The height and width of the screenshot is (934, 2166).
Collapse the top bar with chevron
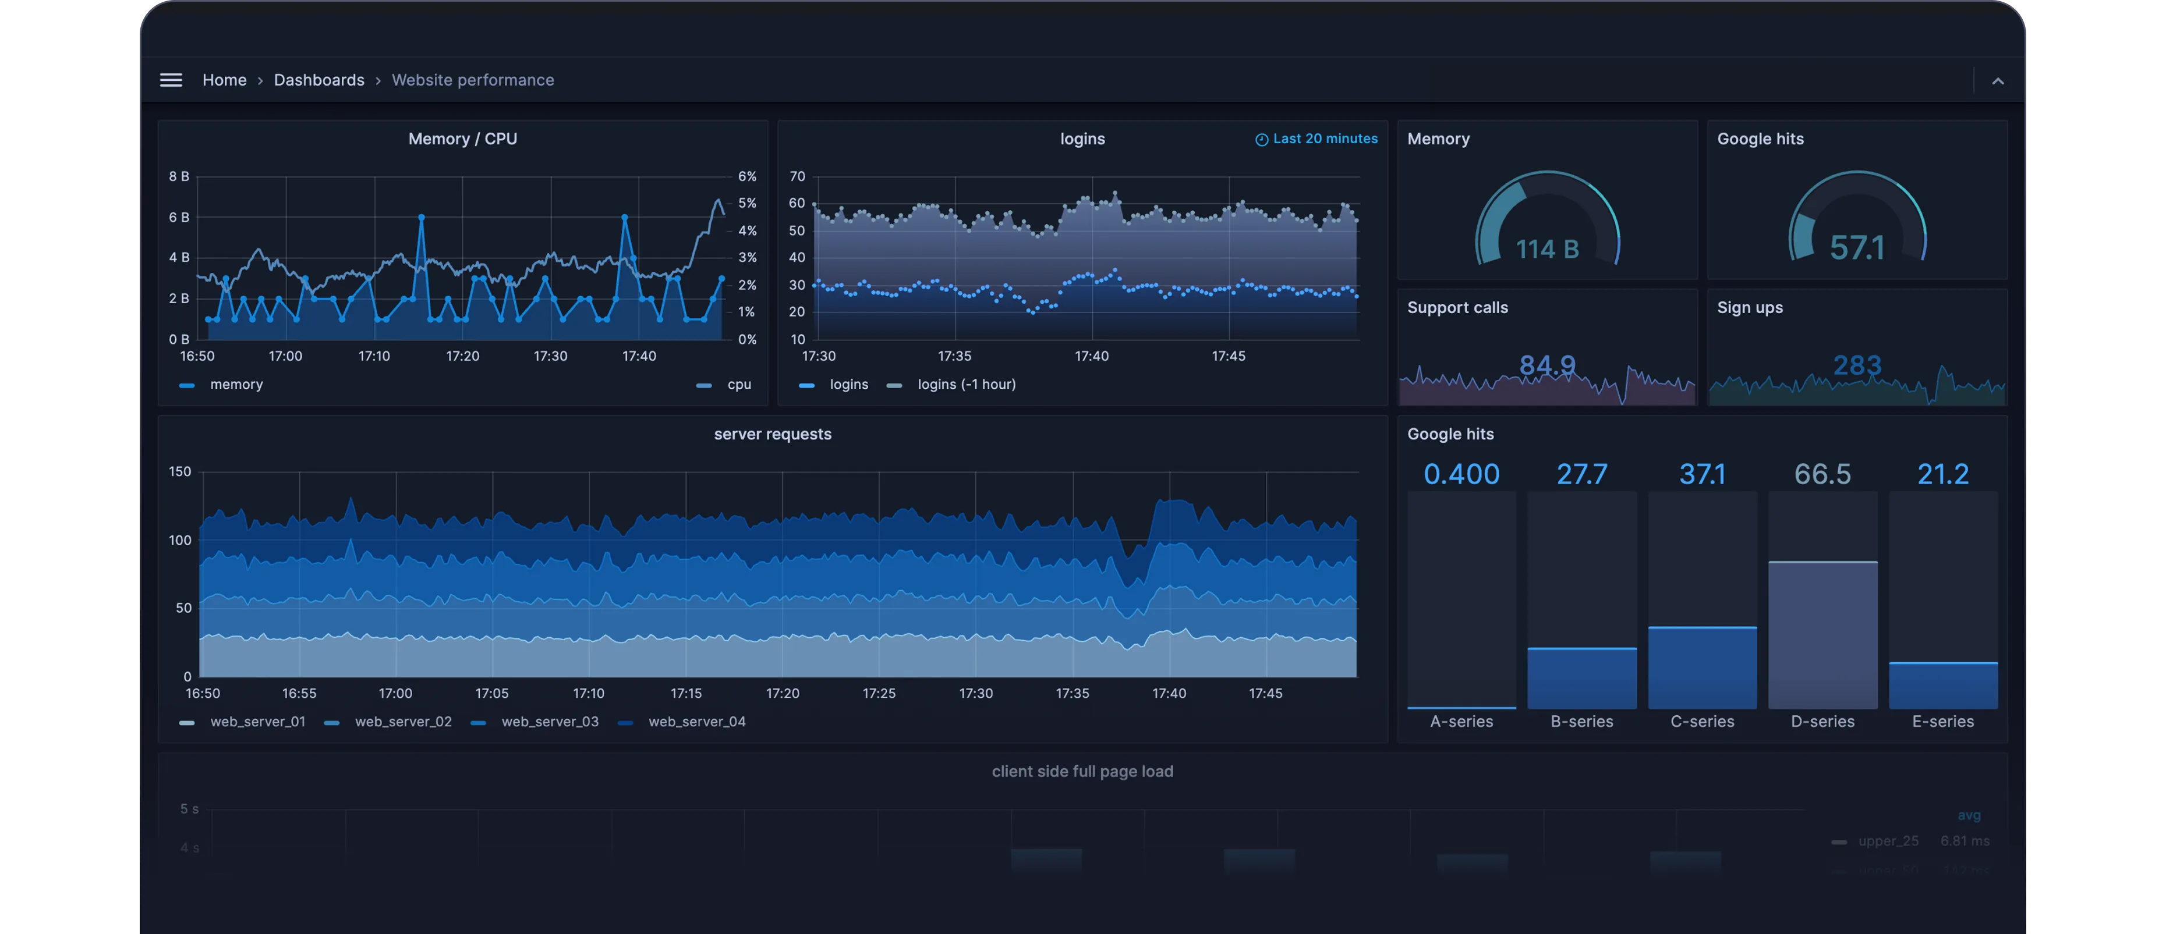[1997, 81]
